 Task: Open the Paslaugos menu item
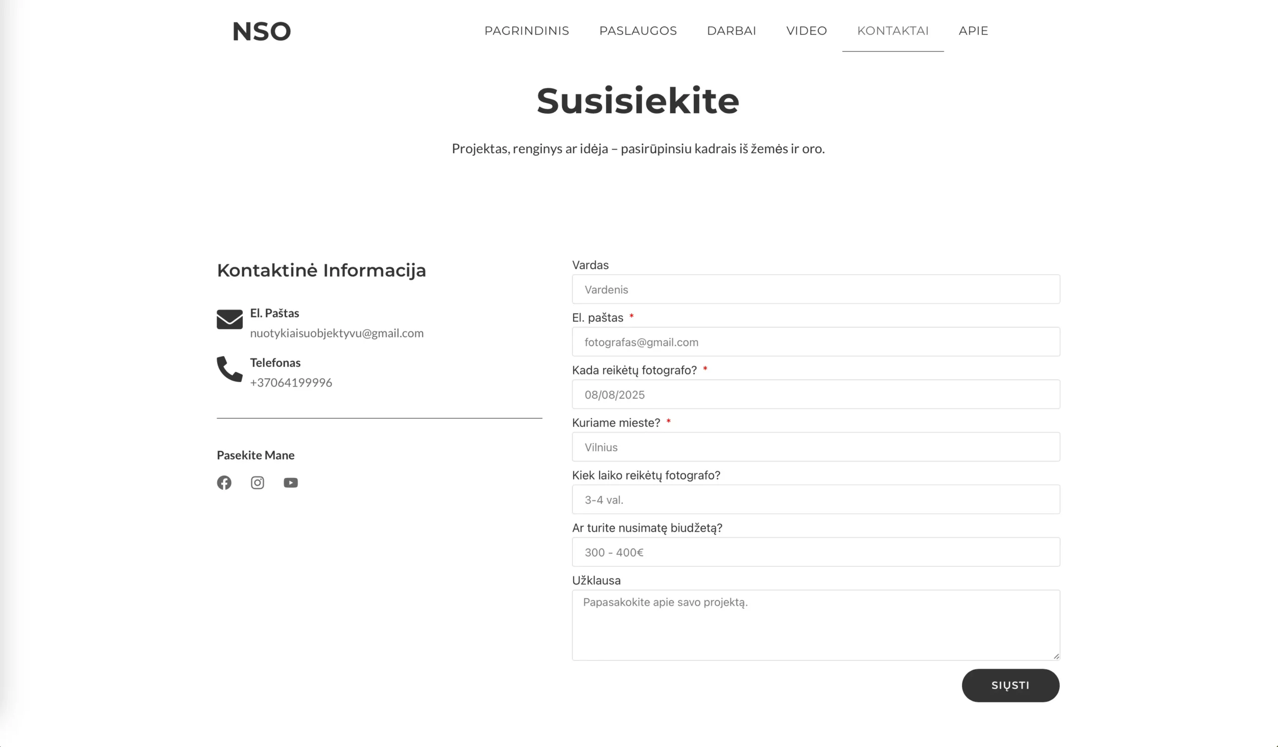[x=638, y=31]
